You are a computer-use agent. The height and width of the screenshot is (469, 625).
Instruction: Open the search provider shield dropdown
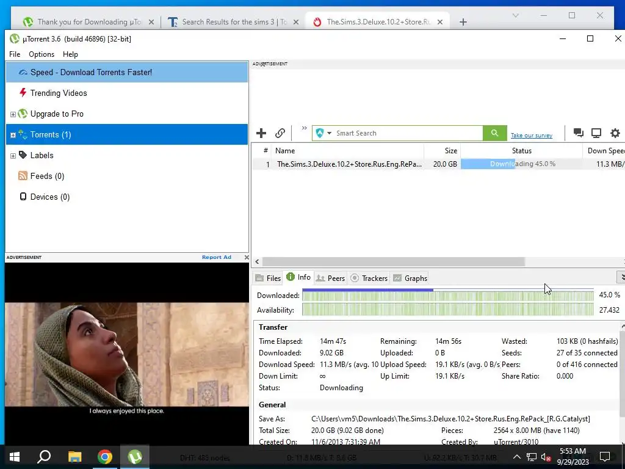[323, 133]
